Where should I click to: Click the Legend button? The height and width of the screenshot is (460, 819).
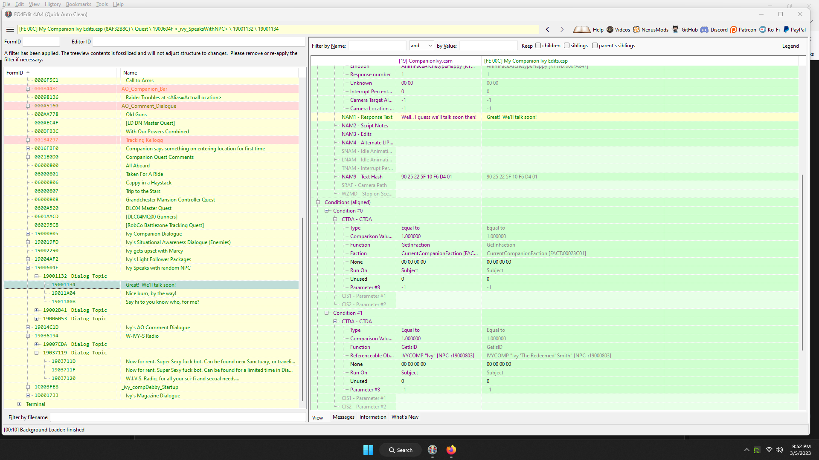[790, 46]
